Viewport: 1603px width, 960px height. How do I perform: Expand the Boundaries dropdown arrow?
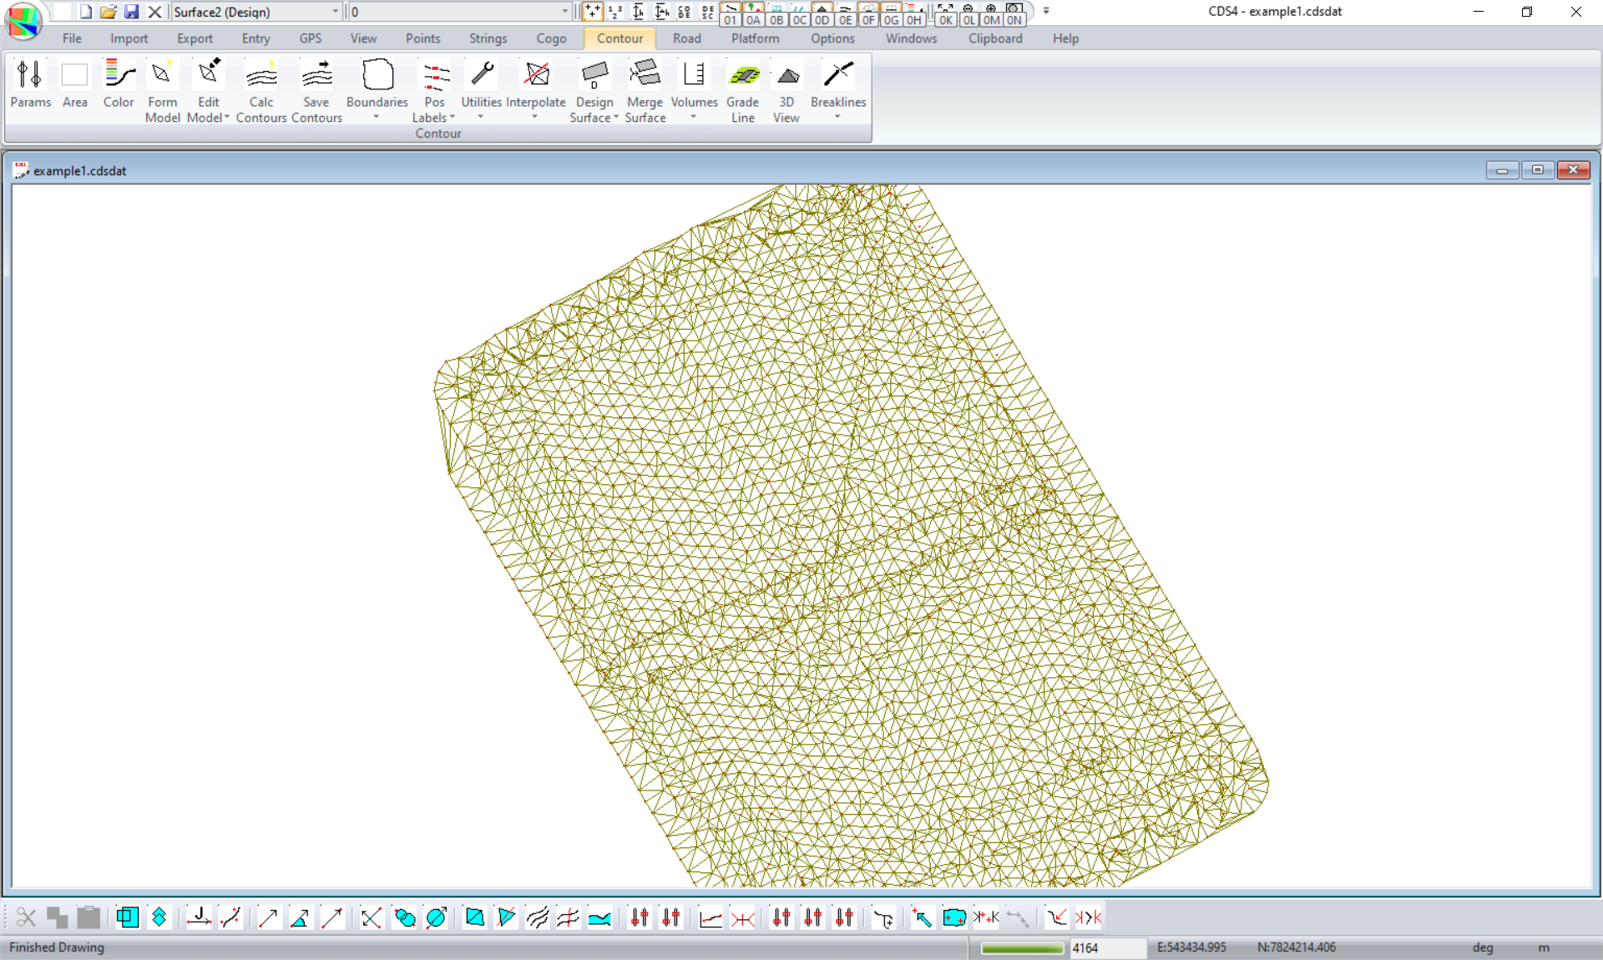tap(377, 116)
